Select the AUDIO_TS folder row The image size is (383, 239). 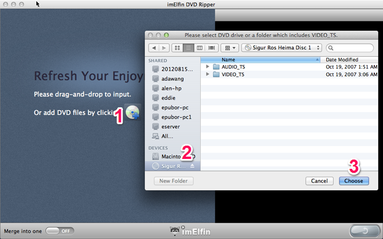289,67
